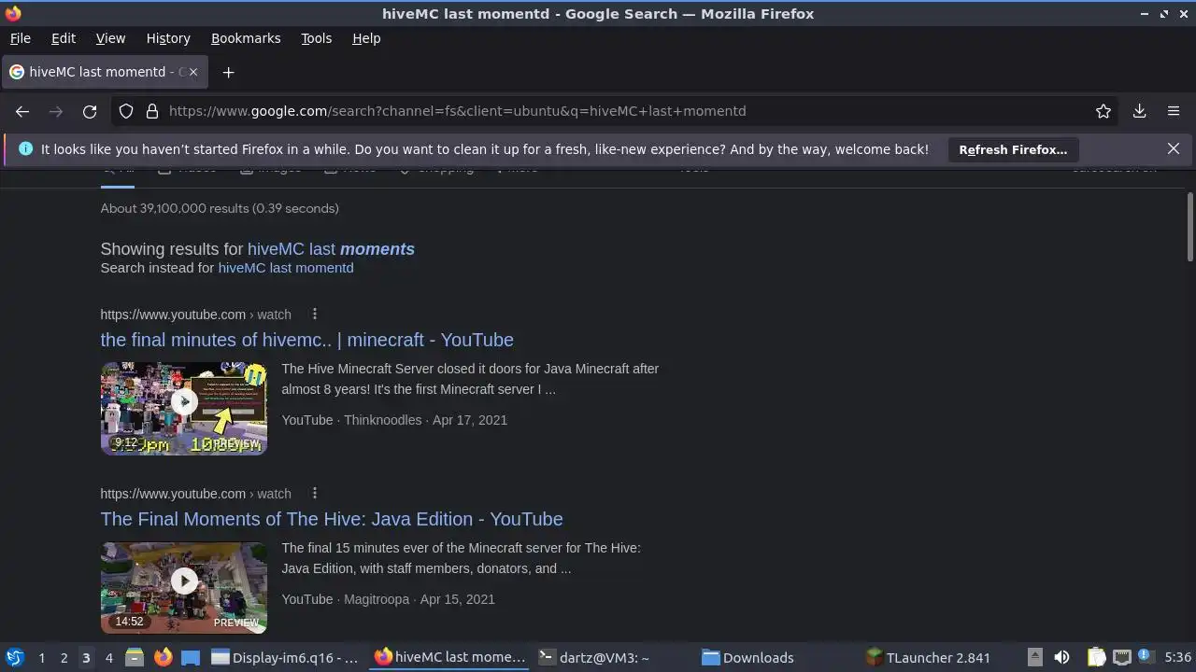Dismiss the Refresh Firefox notification bar

click(1174, 148)
